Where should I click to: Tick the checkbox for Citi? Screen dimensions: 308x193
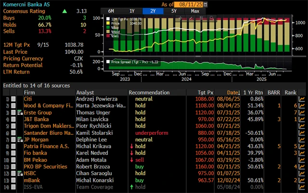[14, 99]
